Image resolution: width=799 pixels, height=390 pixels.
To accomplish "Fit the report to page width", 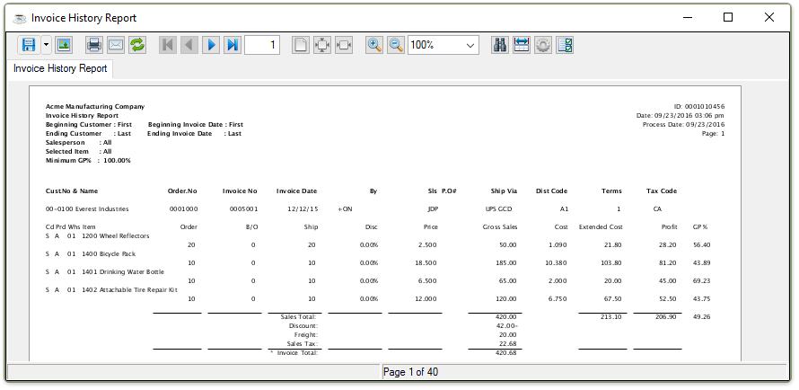I will point(344,45).
